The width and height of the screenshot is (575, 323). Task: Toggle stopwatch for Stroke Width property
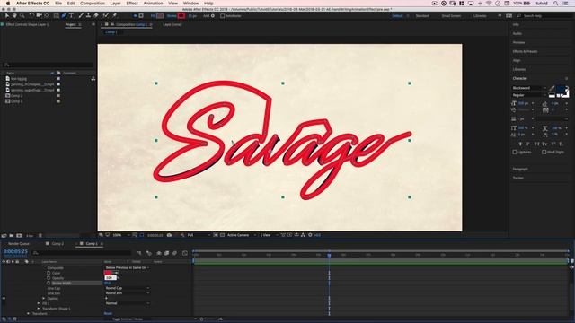tap(49, 284)
